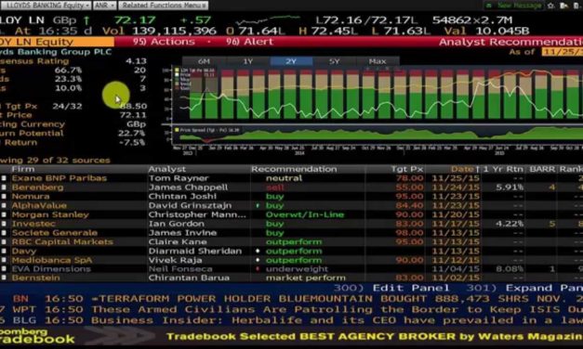The width and height of the screenshot is (583, 349).
Task: Tick the checkbox for RBC Capital Markets
Action: [4, 241]
